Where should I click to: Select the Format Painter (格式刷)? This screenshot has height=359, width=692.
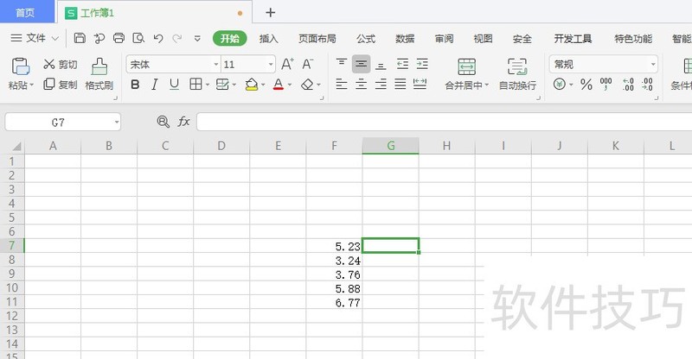point(99,74)
